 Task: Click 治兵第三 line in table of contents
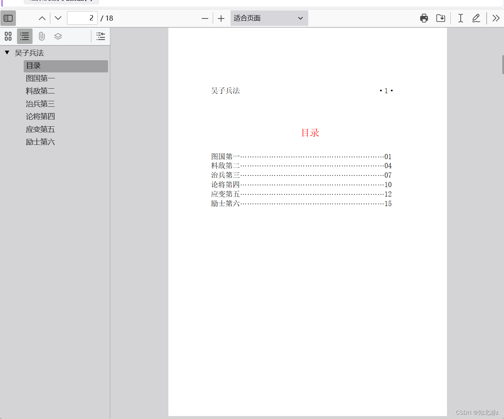coord(301,175)
